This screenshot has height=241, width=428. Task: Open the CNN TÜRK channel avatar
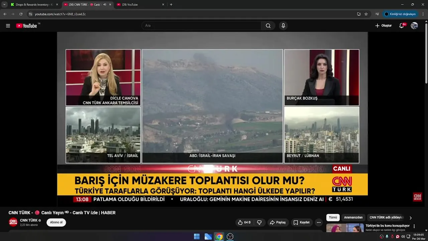(13, 222)
